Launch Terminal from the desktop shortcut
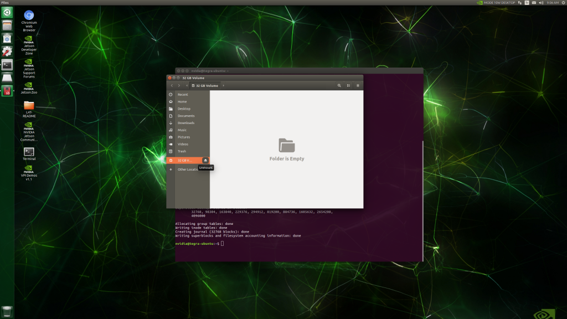Screen dimensions: 567x319 tap(29, 152)
